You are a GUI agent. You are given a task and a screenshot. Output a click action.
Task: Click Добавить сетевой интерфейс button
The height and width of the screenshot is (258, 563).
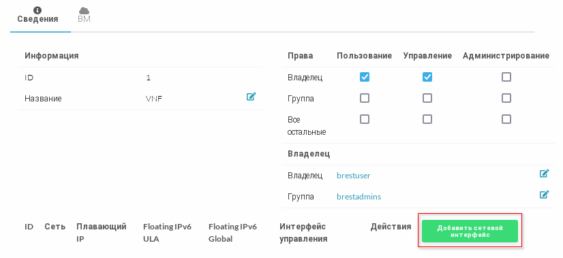point(470,231)
